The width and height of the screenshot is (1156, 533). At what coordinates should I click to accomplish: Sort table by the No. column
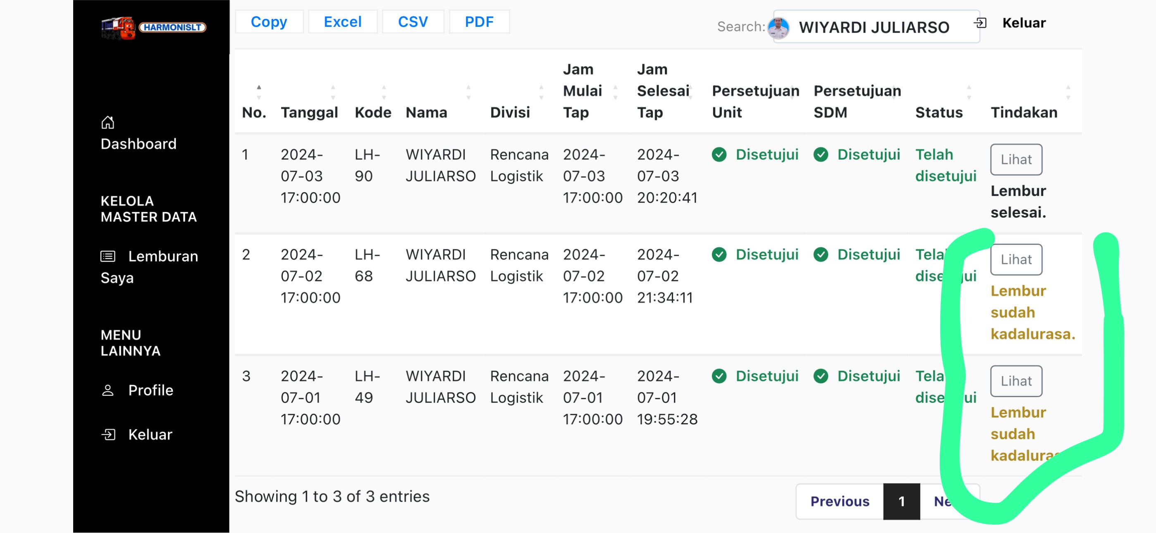(x=254, y=112)
